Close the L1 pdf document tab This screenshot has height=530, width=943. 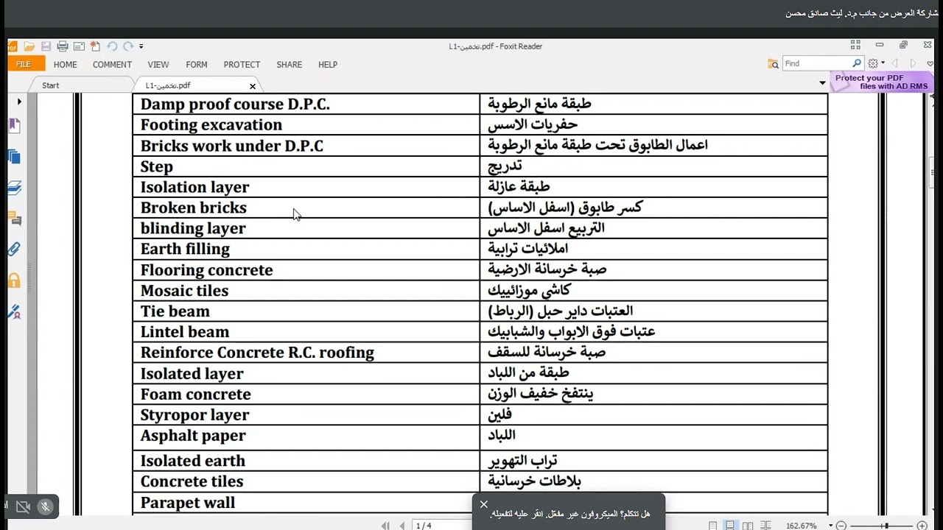tap(253, 86)
